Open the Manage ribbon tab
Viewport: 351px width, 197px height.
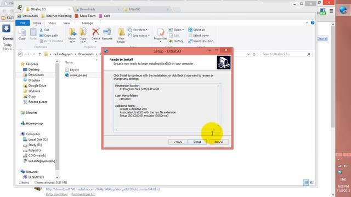87,23
